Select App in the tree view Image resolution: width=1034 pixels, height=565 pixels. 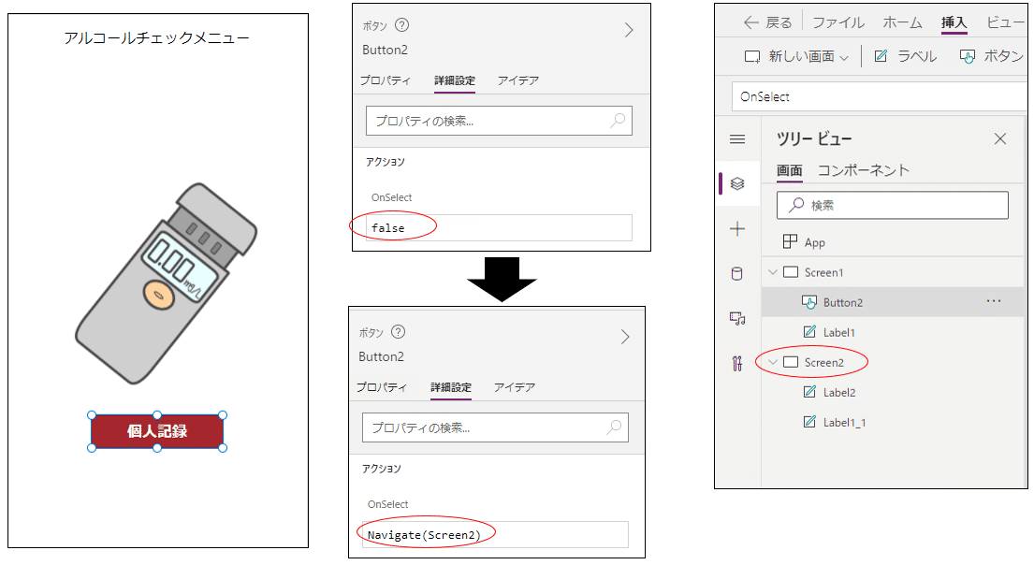(814, 242)
